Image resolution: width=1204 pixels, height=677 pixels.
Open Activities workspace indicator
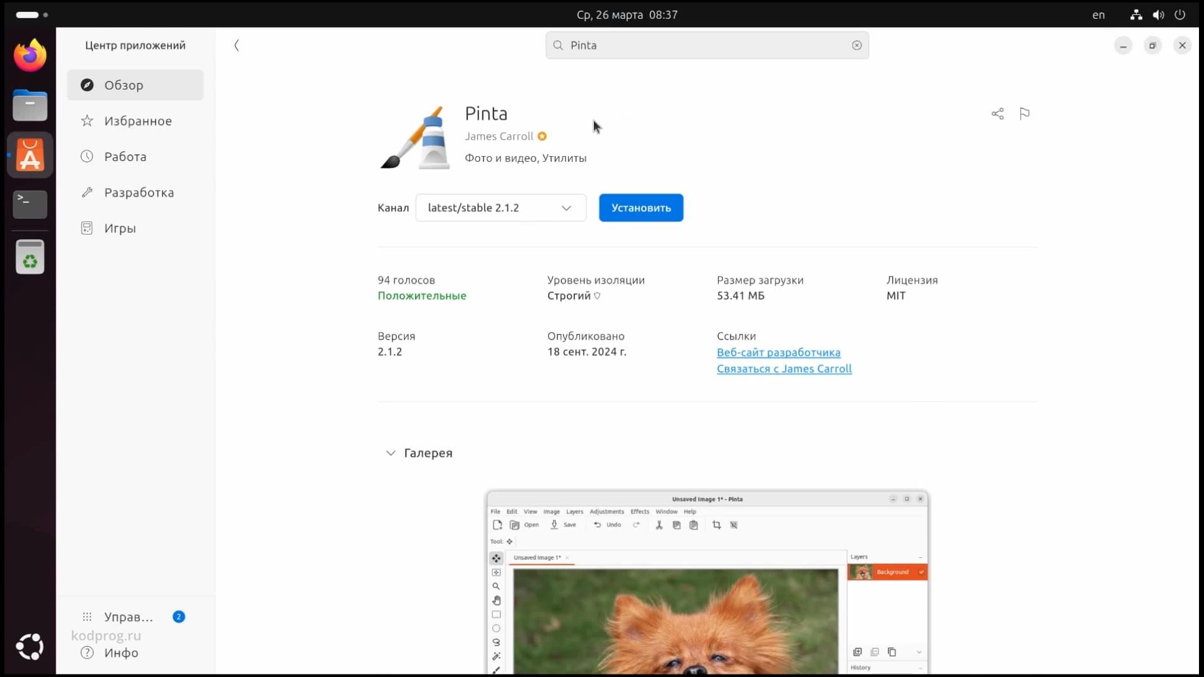tap(32, 14)
